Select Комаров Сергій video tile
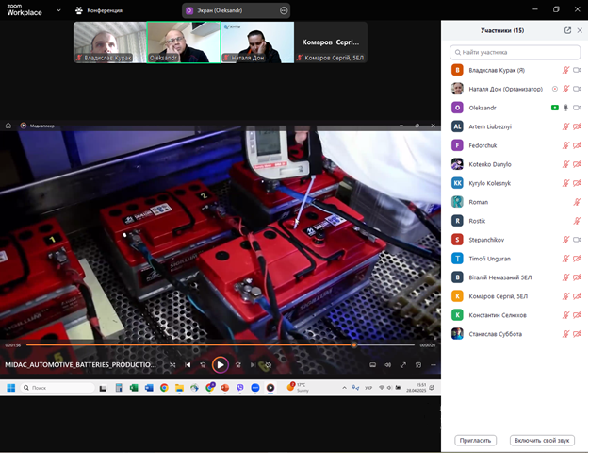 coord(331,42)
